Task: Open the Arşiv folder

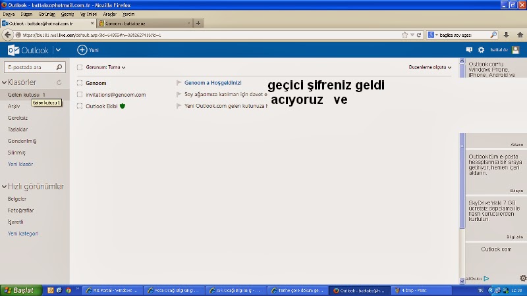Action: tap(14, 106)
